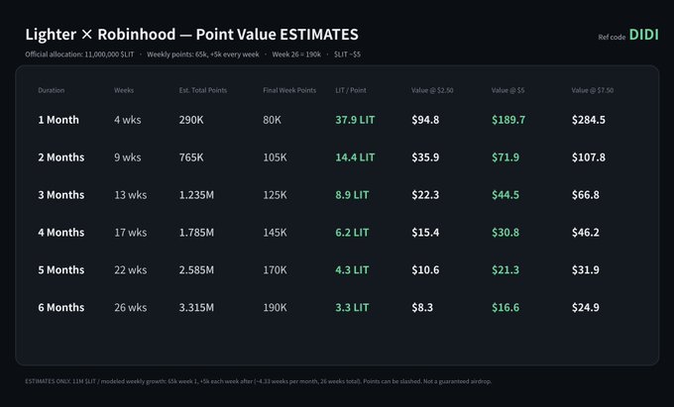Screen dimensions: 674x407
Task: Select the 4 Months row label
Action: tap(61, 233)
